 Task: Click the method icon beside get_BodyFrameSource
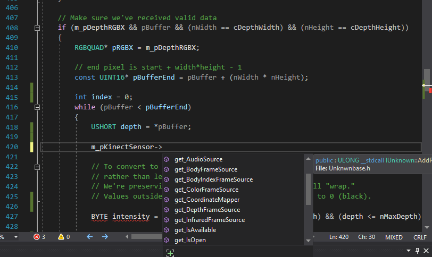pos(166,169)
